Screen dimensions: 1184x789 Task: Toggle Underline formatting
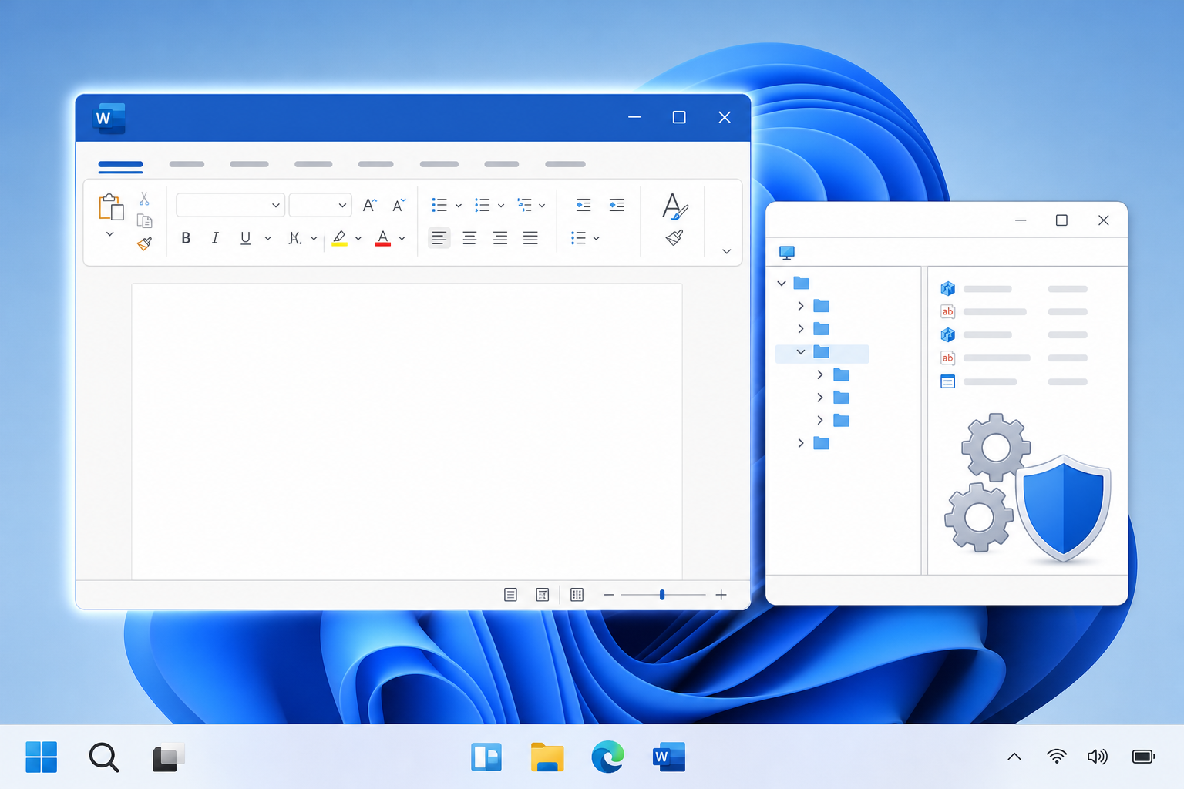[x=245, y=238]
